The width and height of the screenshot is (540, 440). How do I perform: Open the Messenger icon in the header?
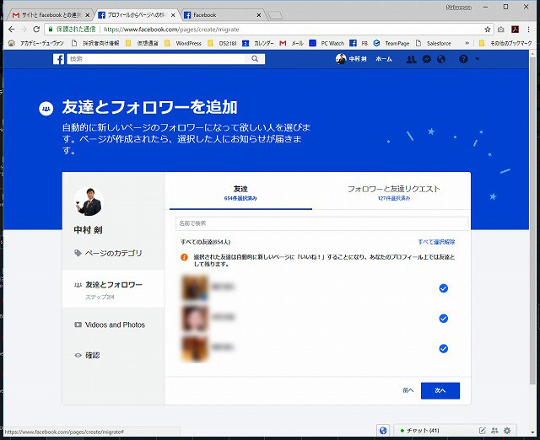click(426, 59)
